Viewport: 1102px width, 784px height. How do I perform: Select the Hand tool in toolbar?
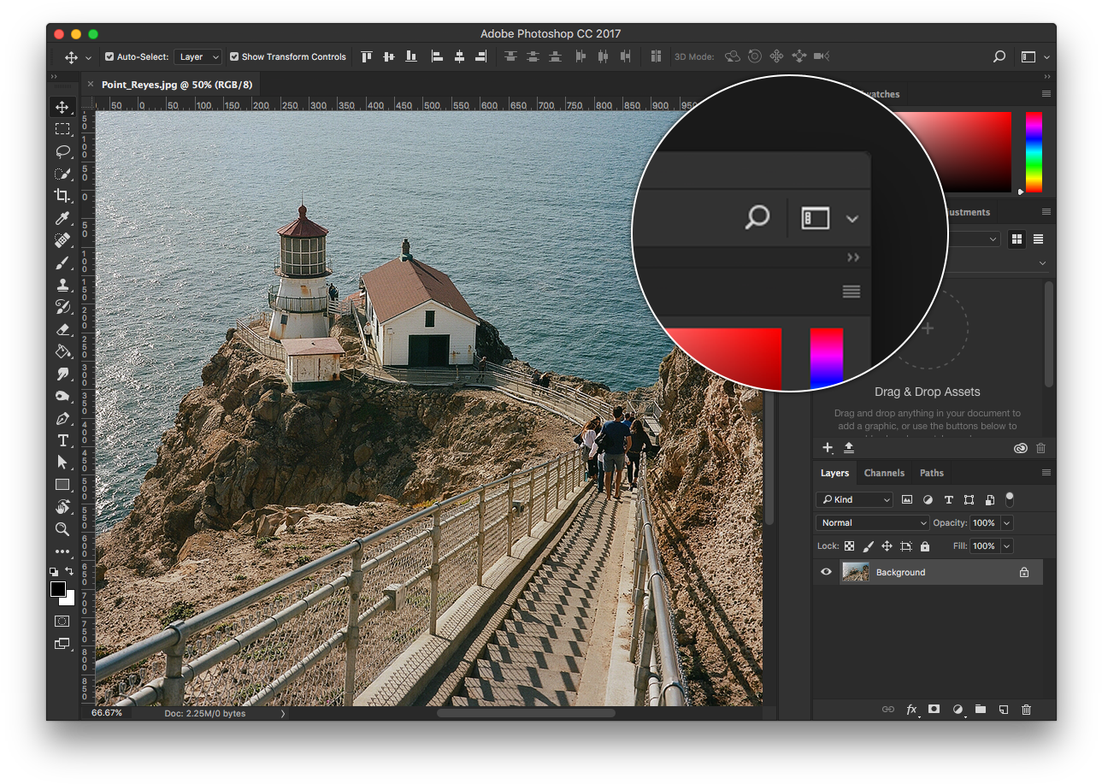(x=62, y=507)
